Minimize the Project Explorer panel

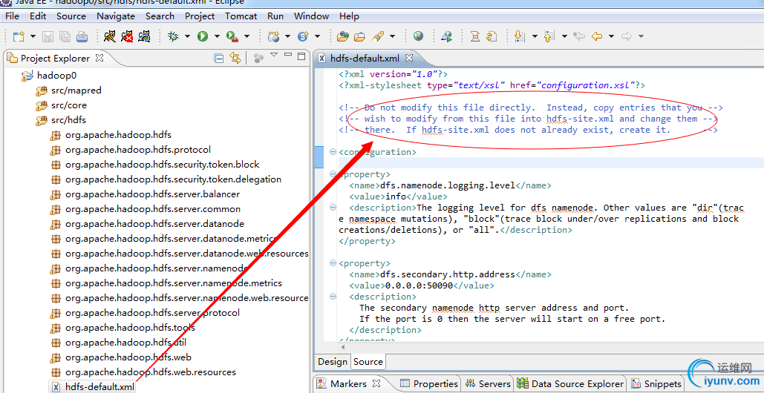tap(289, 56)
